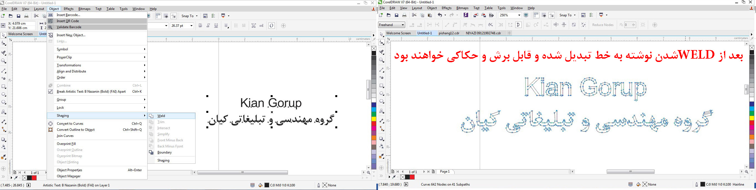This screenshot has height=190, width=756.
Task: Pick green swatch in right window palette
Action: click(752, 113)
